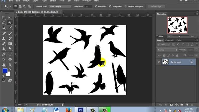Choose Intersect with selection mode
Screen dimensions: 199x112
coord(30,6)
